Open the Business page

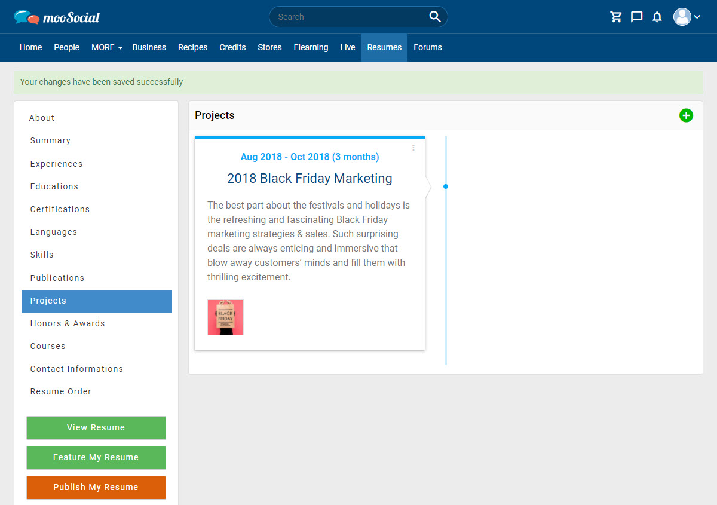pos(149,47)
